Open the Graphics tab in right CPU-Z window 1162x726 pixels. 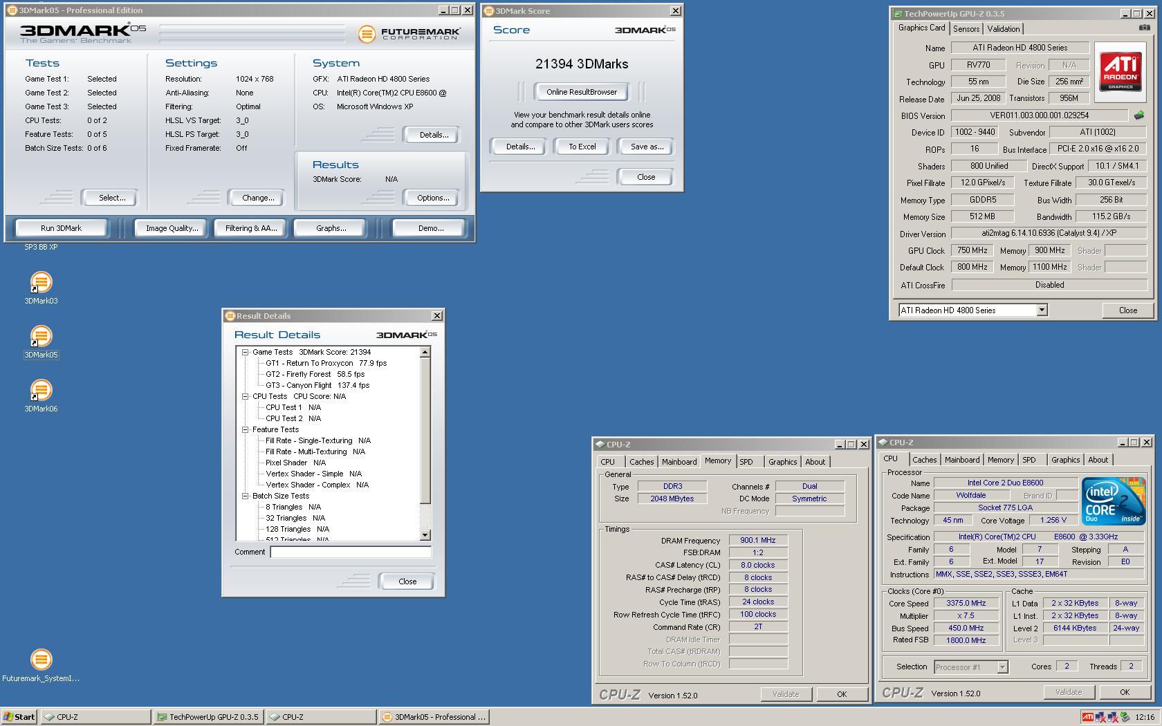tap(1065, 460)
